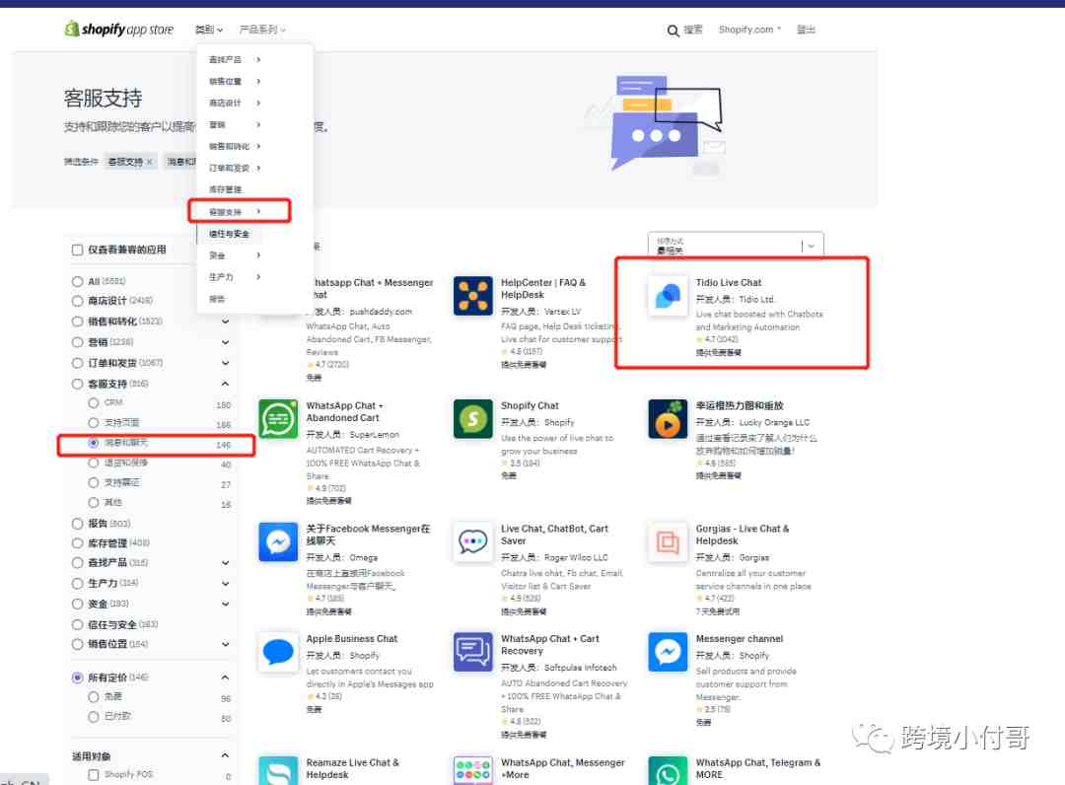Click the 搜索 search link in header
Image resolution: width=1065 pixels, height=785 pixels.
pyautogui.click(x=693, y=30)
